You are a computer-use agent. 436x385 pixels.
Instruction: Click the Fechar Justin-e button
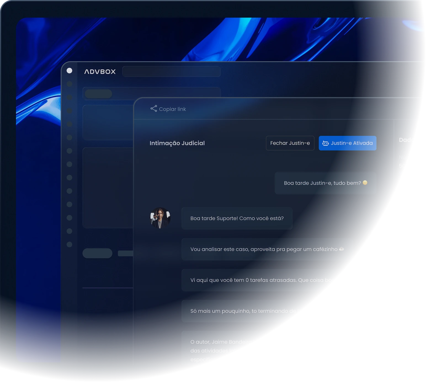coord(290,143)
